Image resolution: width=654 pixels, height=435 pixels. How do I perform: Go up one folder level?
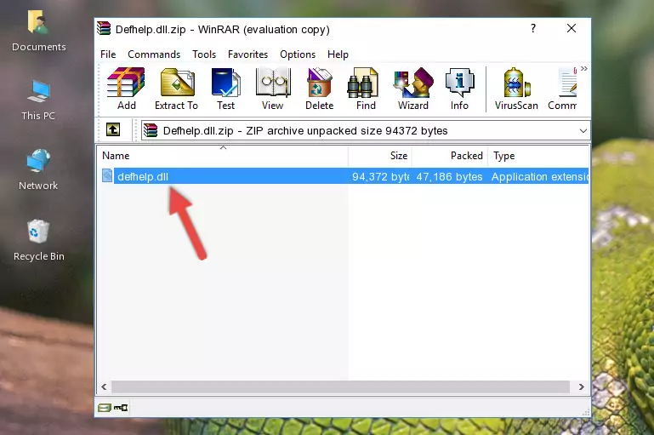pos(113,130)
